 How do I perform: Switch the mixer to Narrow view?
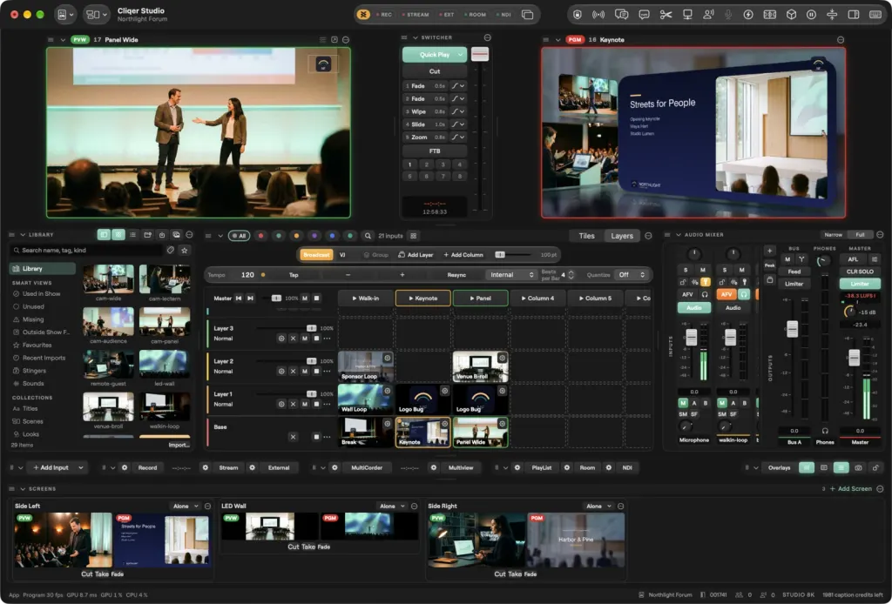[x=833, y=235]
